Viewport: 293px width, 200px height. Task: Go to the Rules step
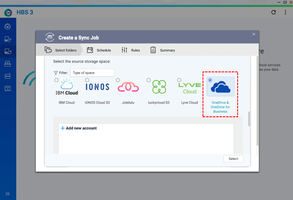131,50
